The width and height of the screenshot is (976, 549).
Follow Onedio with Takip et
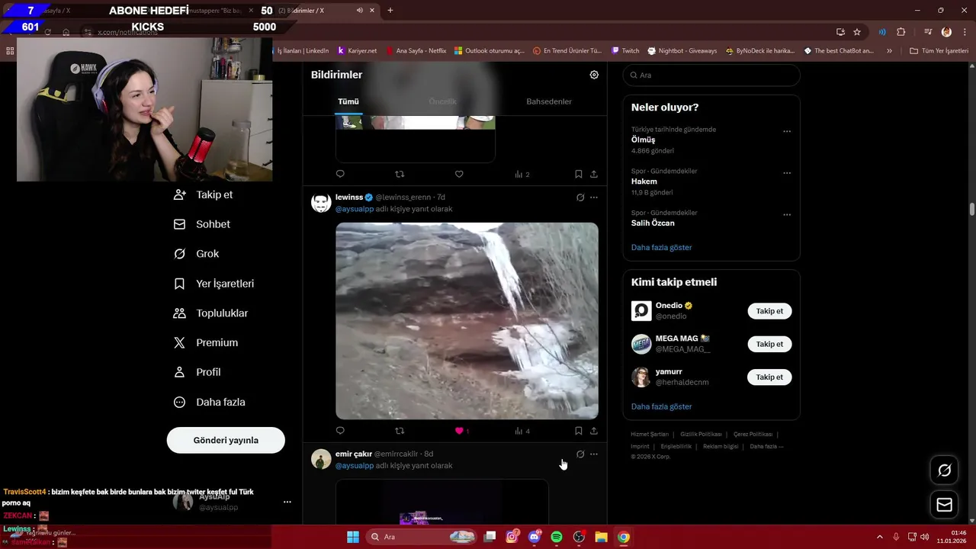tap(769, 311)
